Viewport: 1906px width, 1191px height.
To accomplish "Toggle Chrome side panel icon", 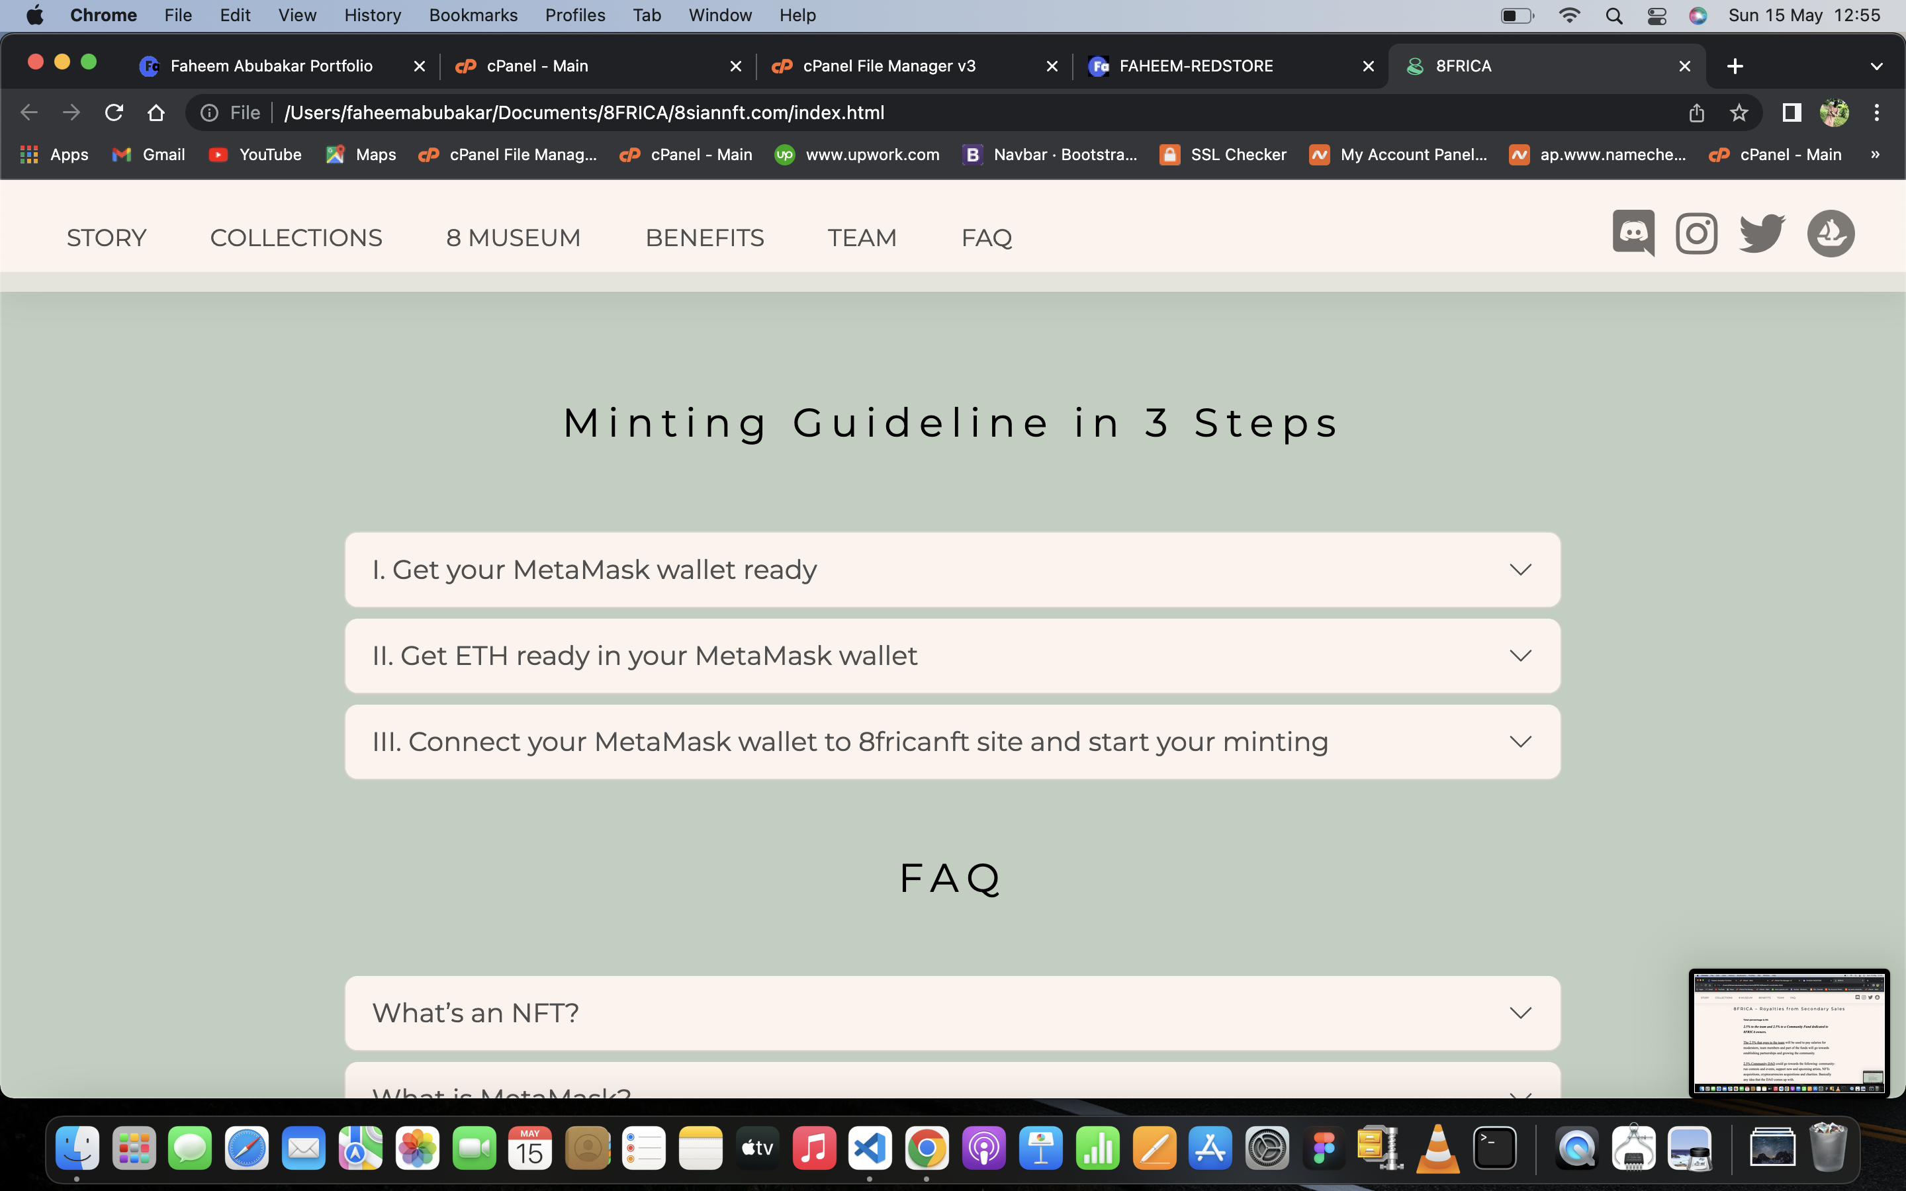I will (x=1792, y=112).
